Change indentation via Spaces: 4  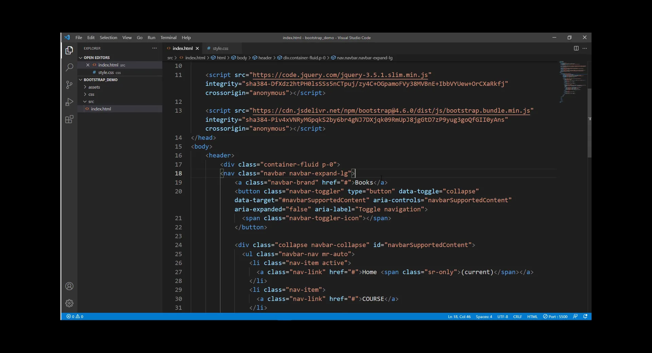point(484,316)
